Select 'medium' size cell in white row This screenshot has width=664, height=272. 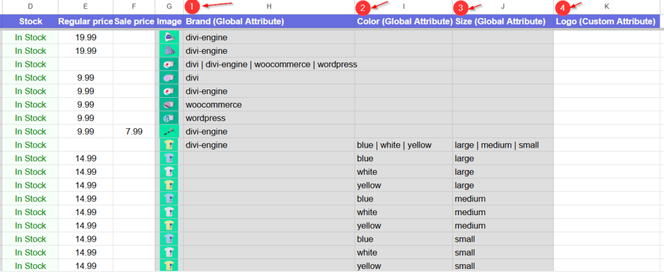coord(503,212)
